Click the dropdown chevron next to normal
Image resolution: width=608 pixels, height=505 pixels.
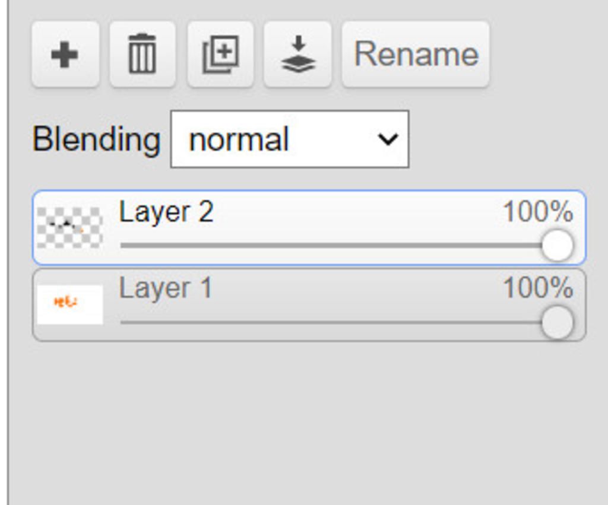[x=388, y=139]
